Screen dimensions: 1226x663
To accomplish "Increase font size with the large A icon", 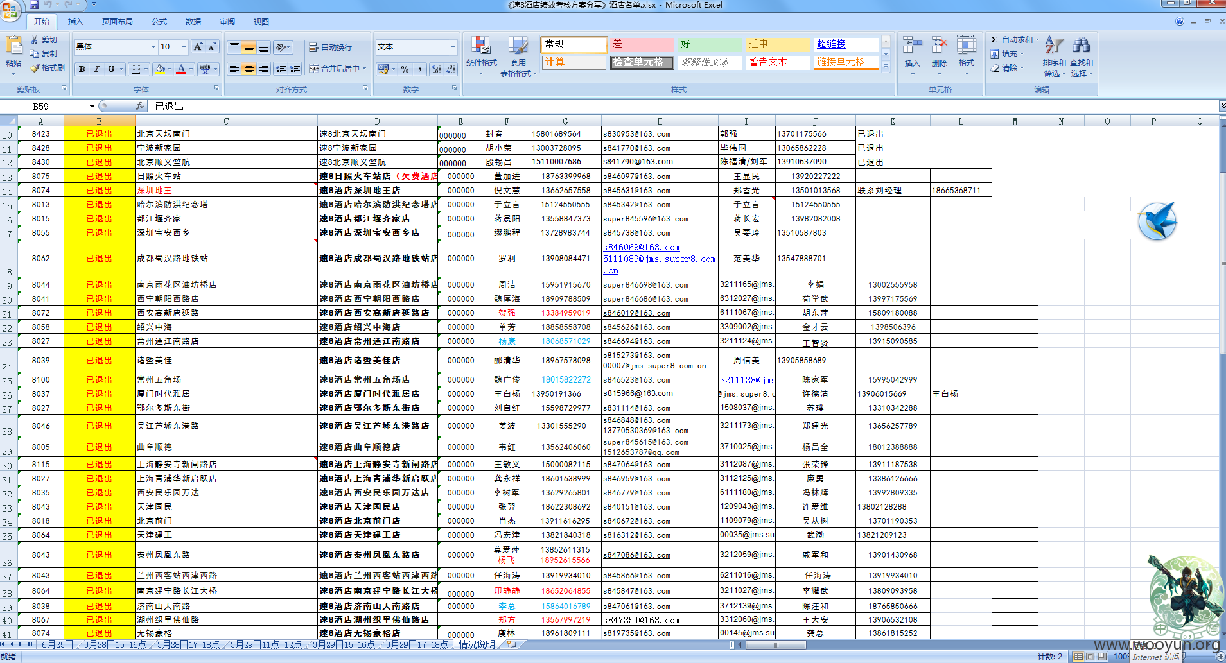I will [198, 47].
